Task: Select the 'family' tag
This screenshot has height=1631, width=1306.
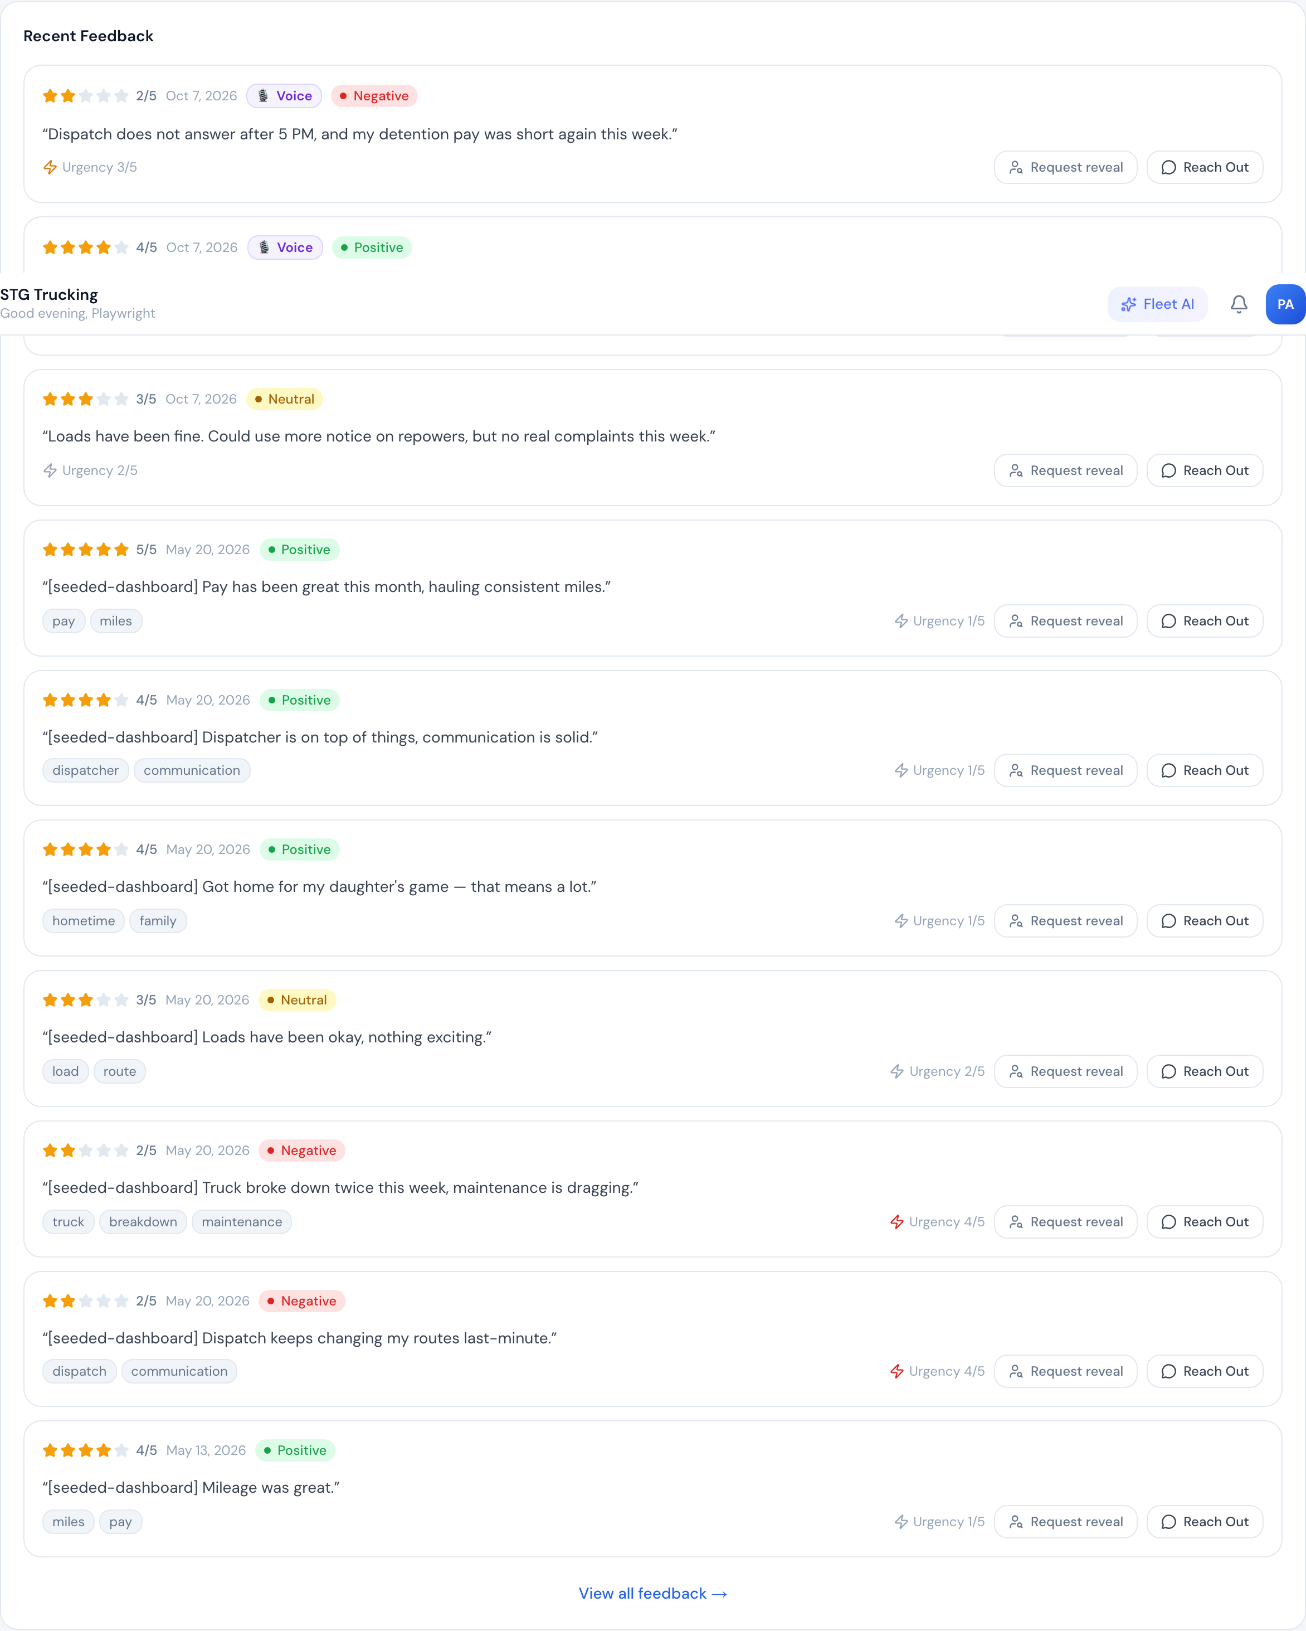Action: [158, 921]
